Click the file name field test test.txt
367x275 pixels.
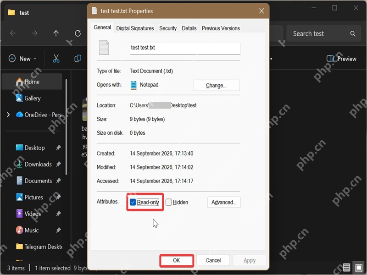click(185, 48)
